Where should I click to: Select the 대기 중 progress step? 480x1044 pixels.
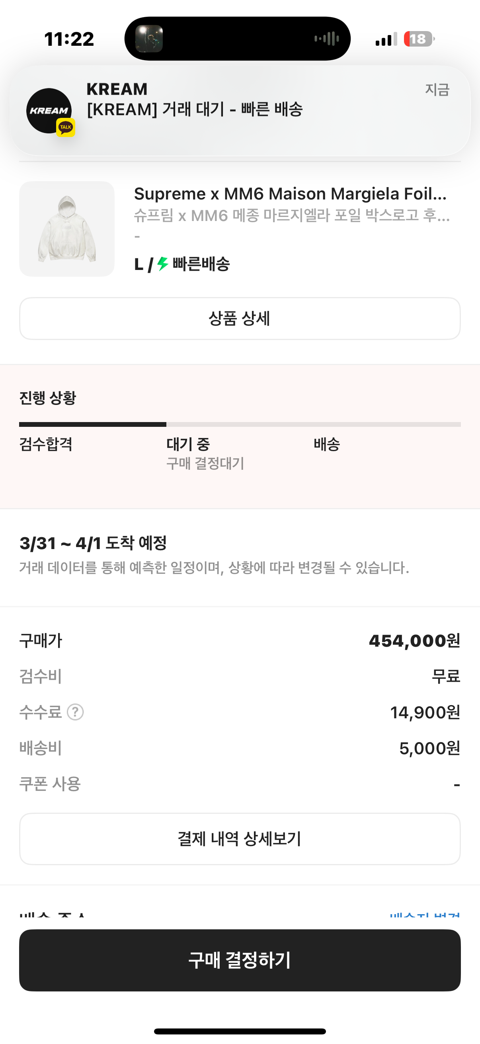[188, 444]
